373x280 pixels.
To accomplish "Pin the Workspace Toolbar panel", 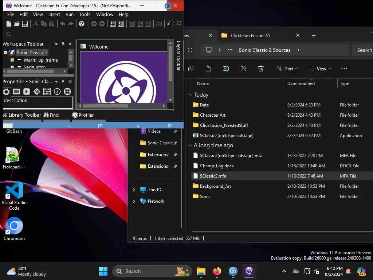I will pyautogui.click(x=63, y=44).
